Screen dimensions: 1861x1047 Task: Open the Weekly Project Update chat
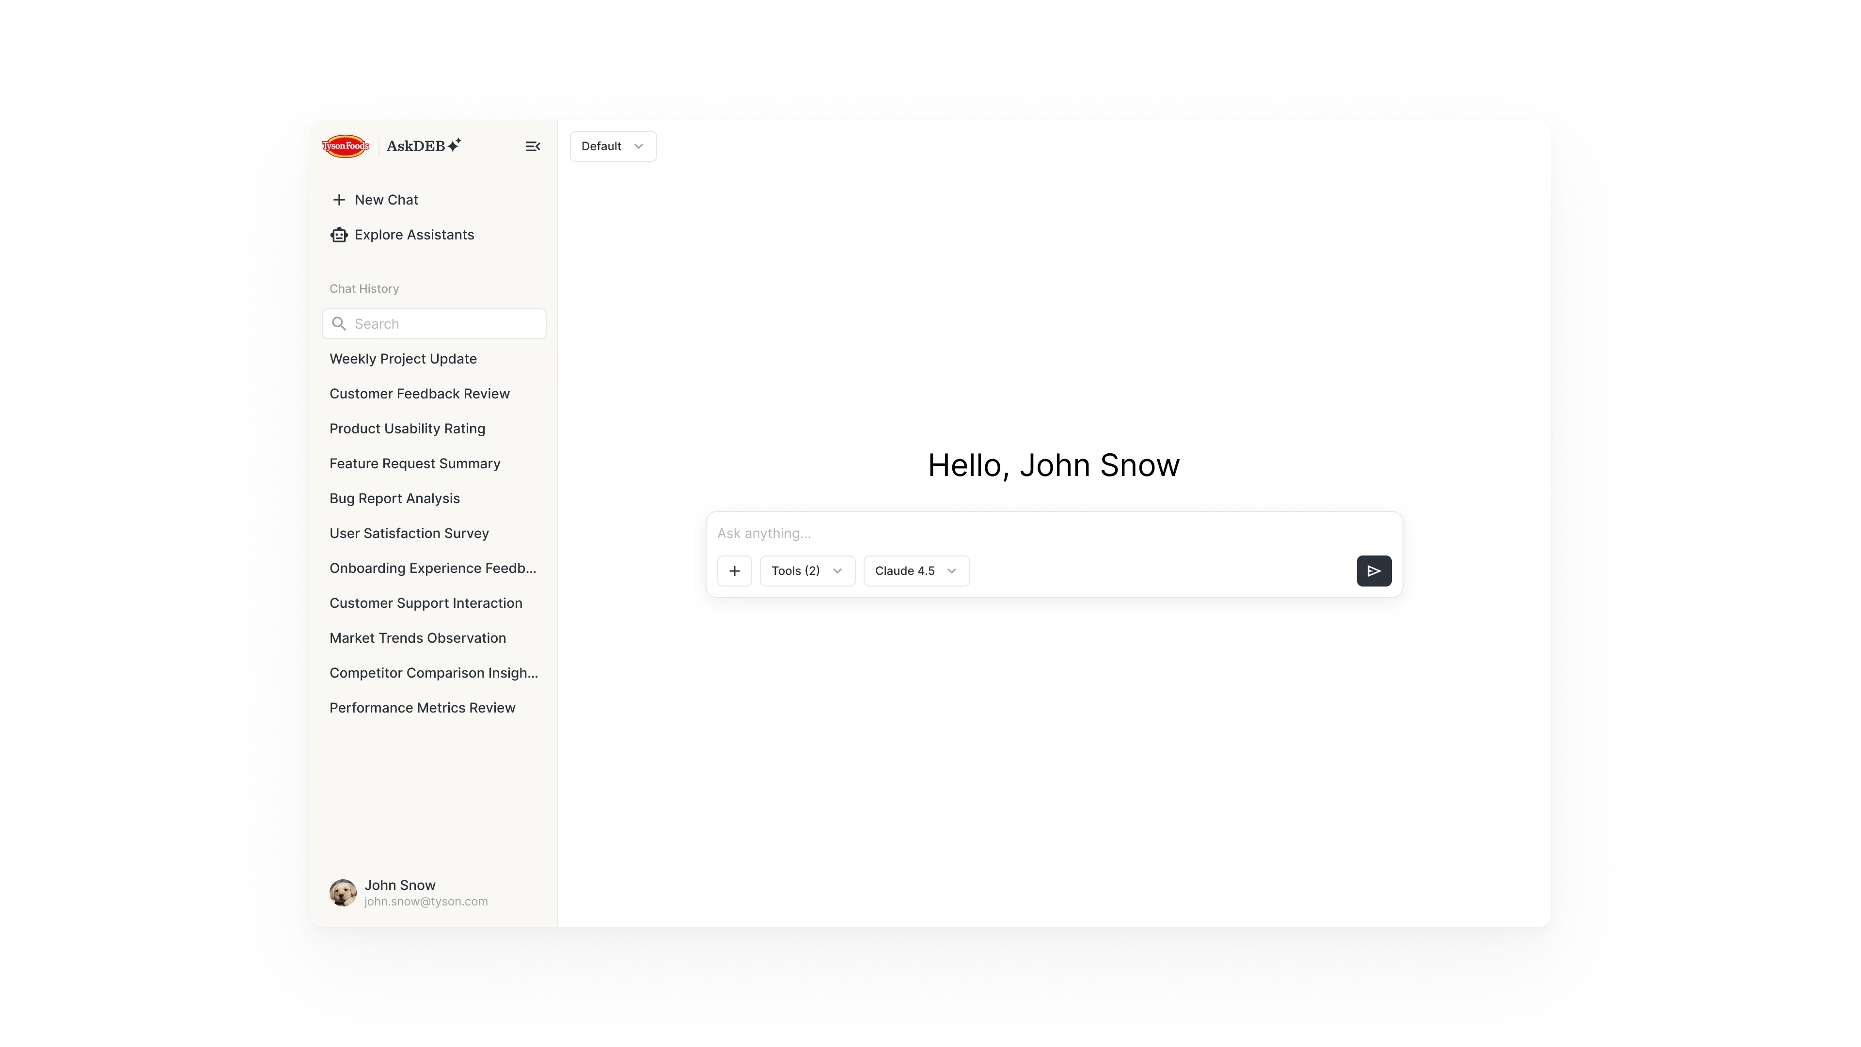pyautogui.click(x=403, y=358)
